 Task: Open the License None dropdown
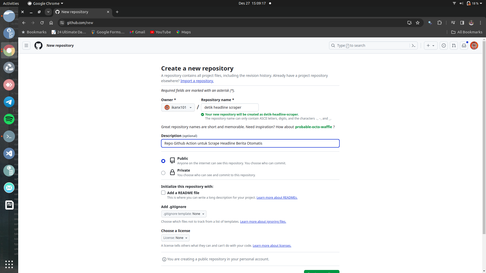(x=175, y=238)
